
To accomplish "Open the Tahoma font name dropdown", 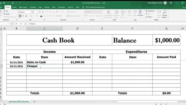I will tap(31, 12).
